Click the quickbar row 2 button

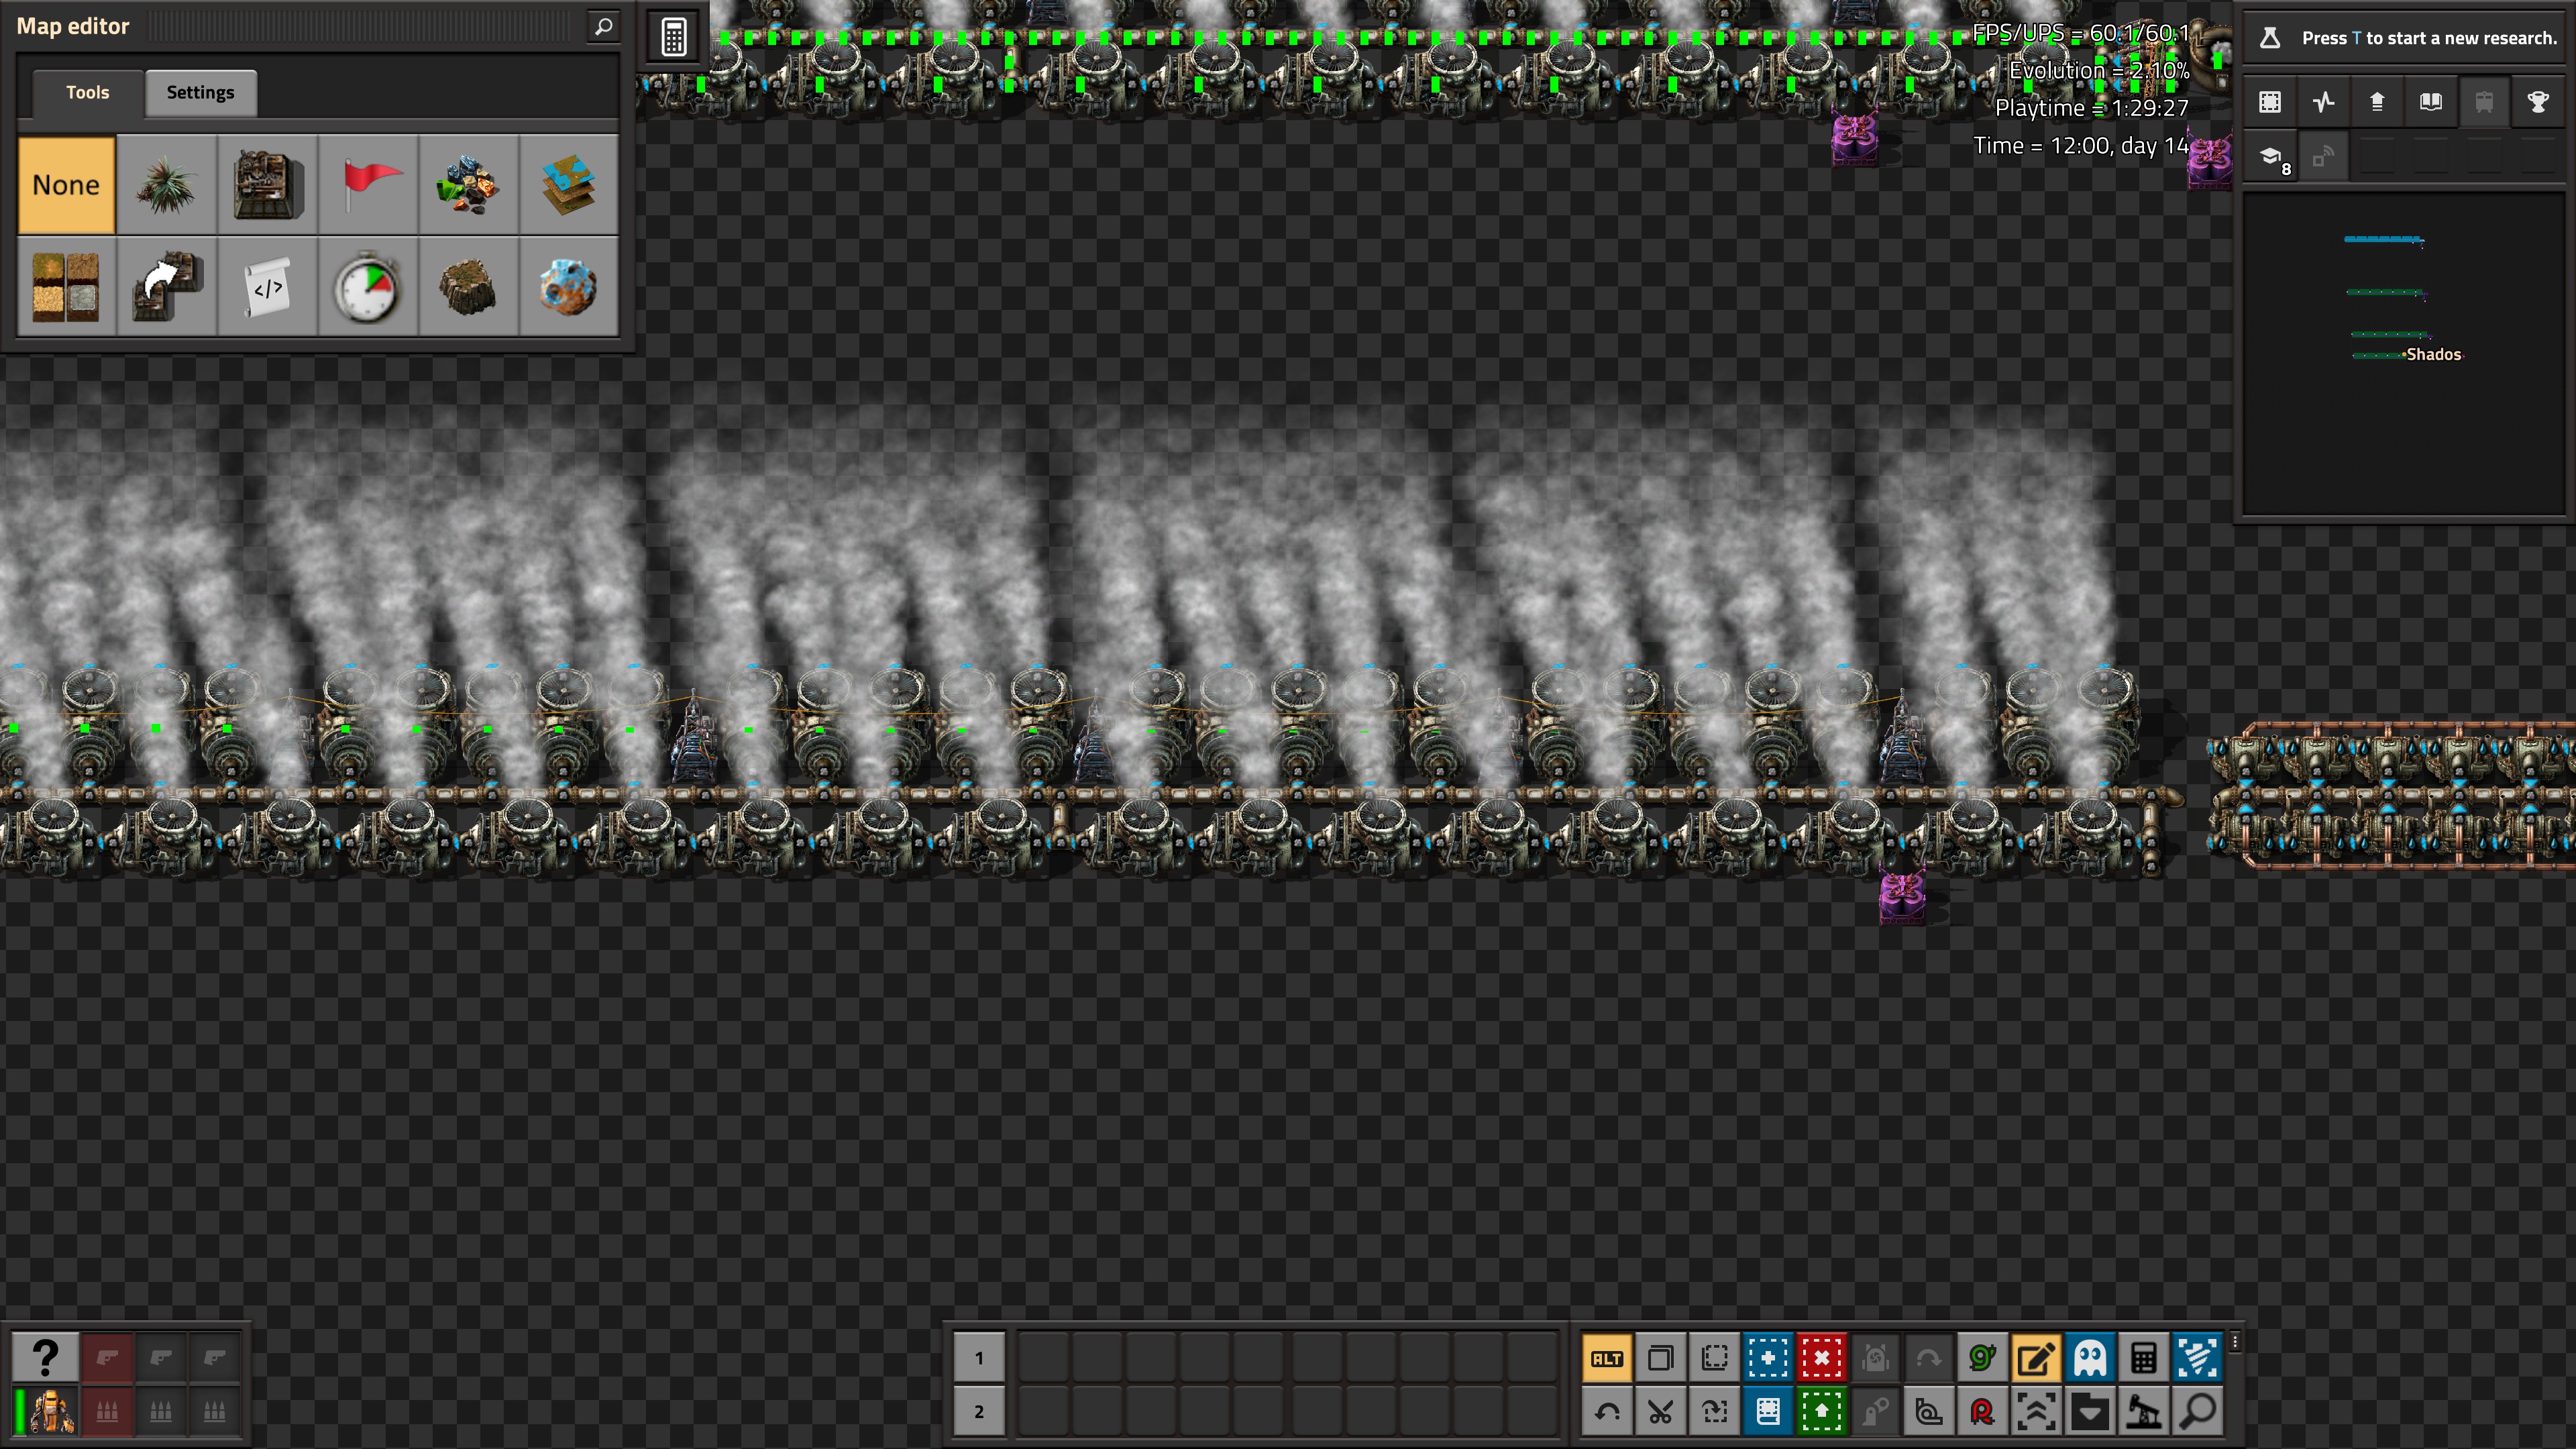[978, 1412]
